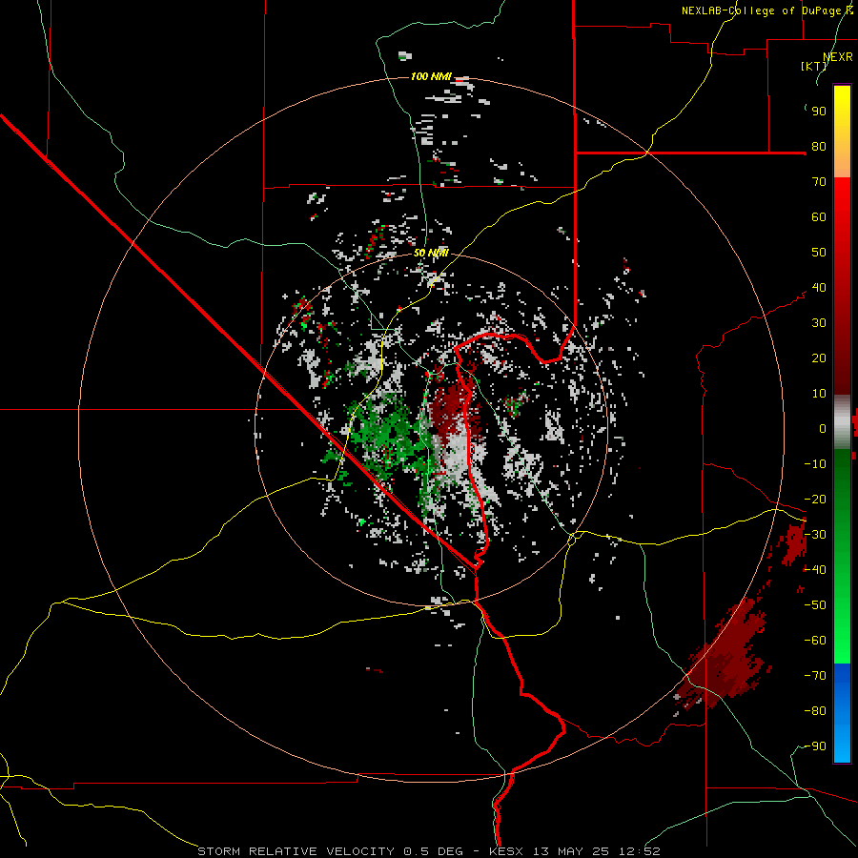Click the 50 NMI range ring label
The image size is (858, 858).
(431, 253)
